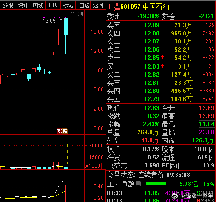
Task: Click the X1000 volume scale label
Action: 93,166
